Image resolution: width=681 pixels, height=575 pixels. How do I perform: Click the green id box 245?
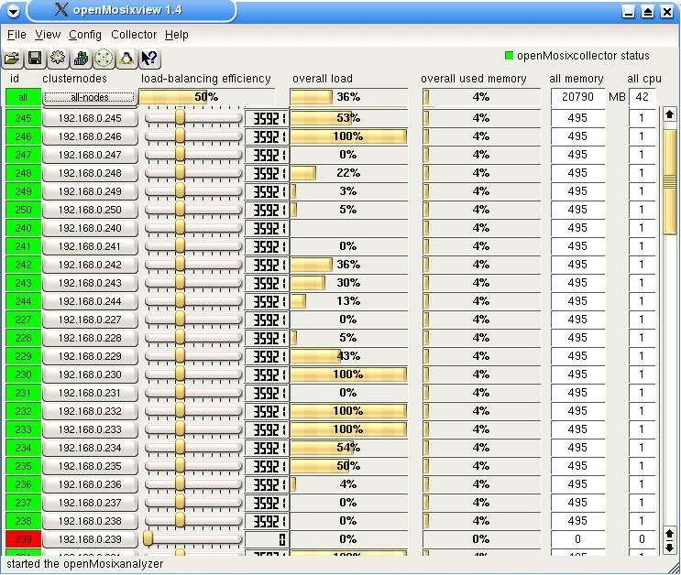point(24,118)
